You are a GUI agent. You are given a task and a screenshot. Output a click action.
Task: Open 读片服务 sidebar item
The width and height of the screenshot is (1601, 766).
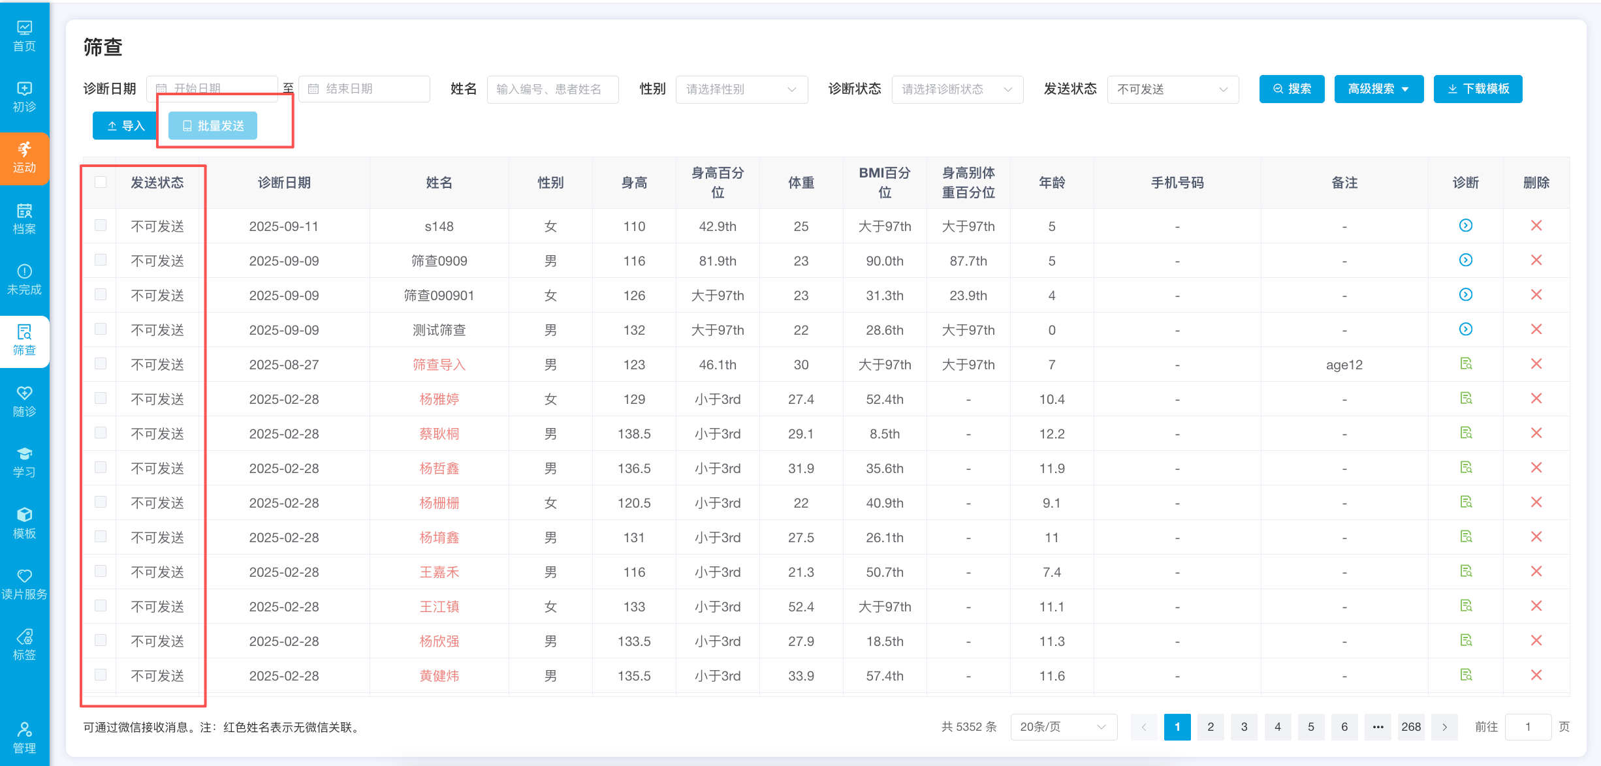point(24,584)
